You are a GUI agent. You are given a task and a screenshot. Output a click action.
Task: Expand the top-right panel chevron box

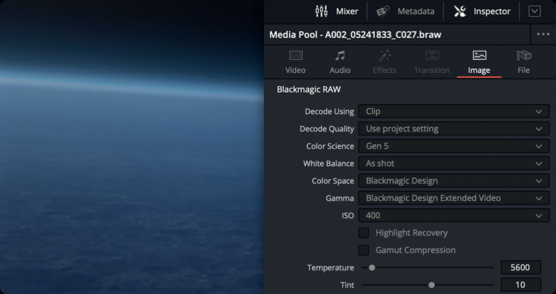(x=534, y=12)
